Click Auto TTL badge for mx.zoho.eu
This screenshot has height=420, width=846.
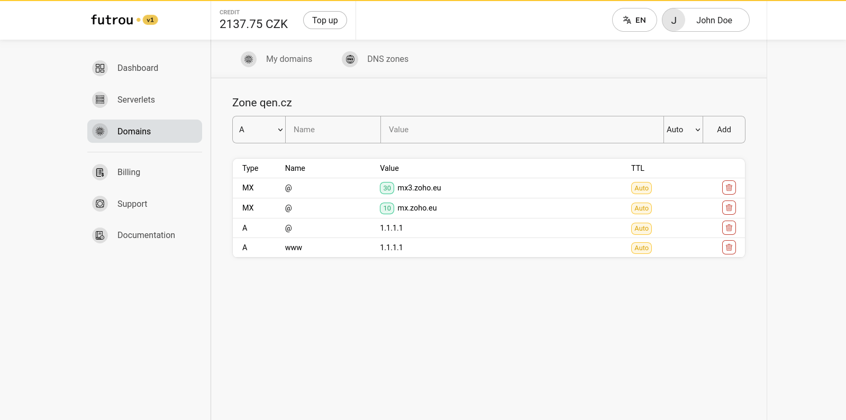[641, 208]
